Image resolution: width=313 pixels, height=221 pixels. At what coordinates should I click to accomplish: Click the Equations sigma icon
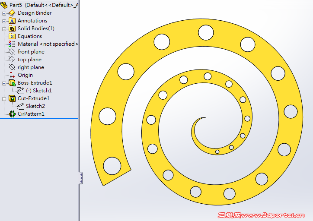[x=12, y=36]
